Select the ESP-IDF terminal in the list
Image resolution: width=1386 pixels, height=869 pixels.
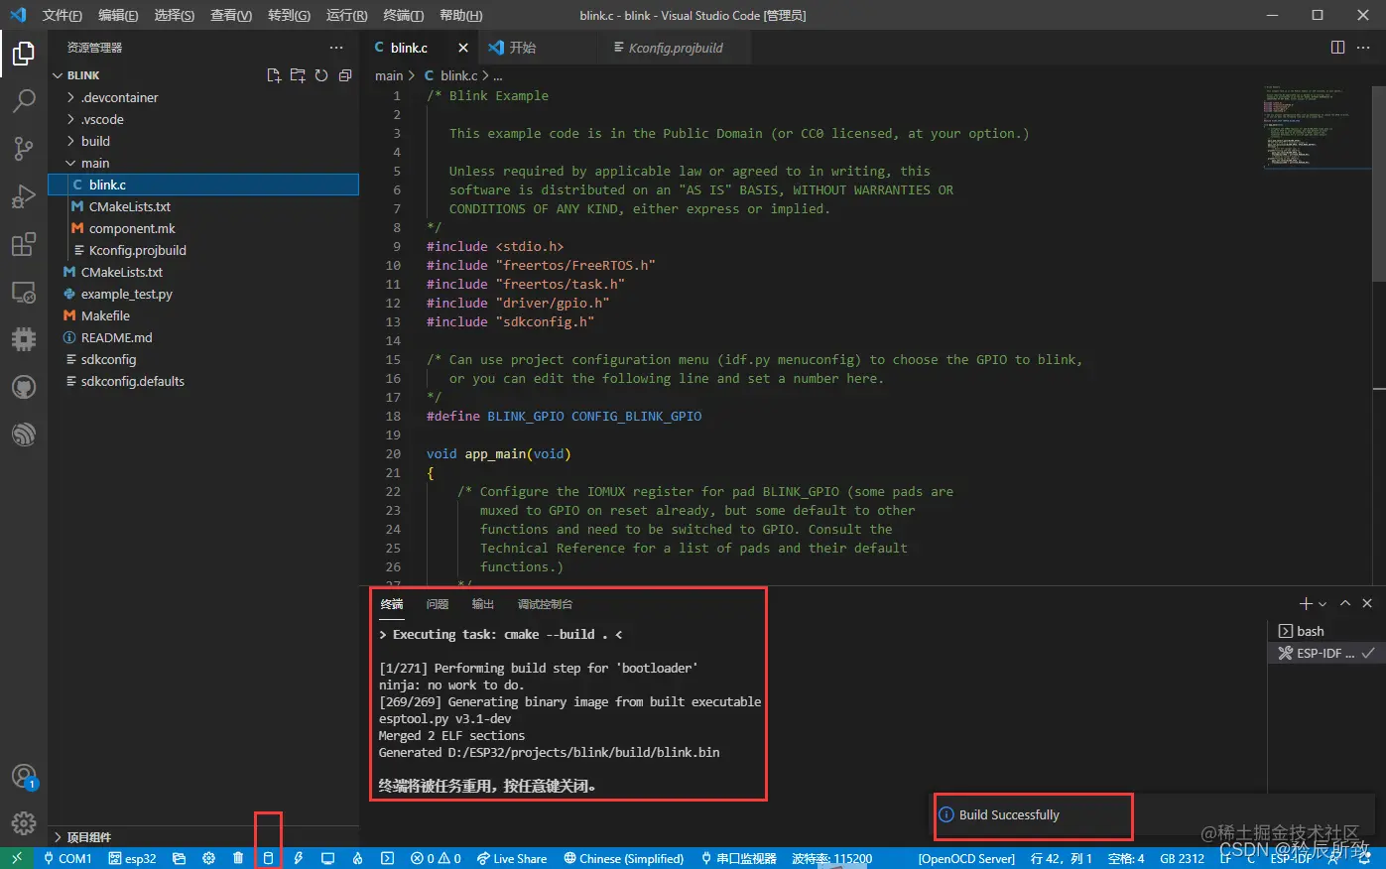tap(1324, 653)
